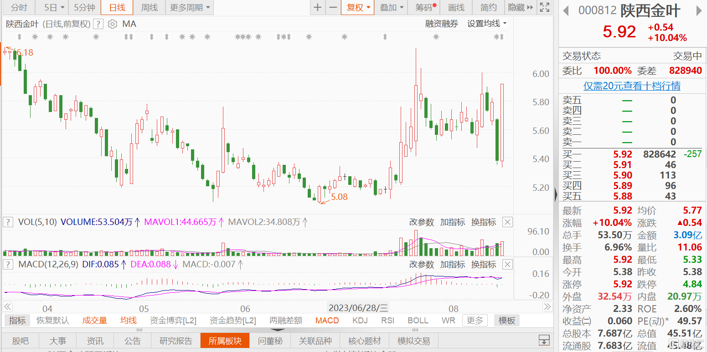Enable KDJ indicator
Viewport: 707px width, 352px height.
360,321
